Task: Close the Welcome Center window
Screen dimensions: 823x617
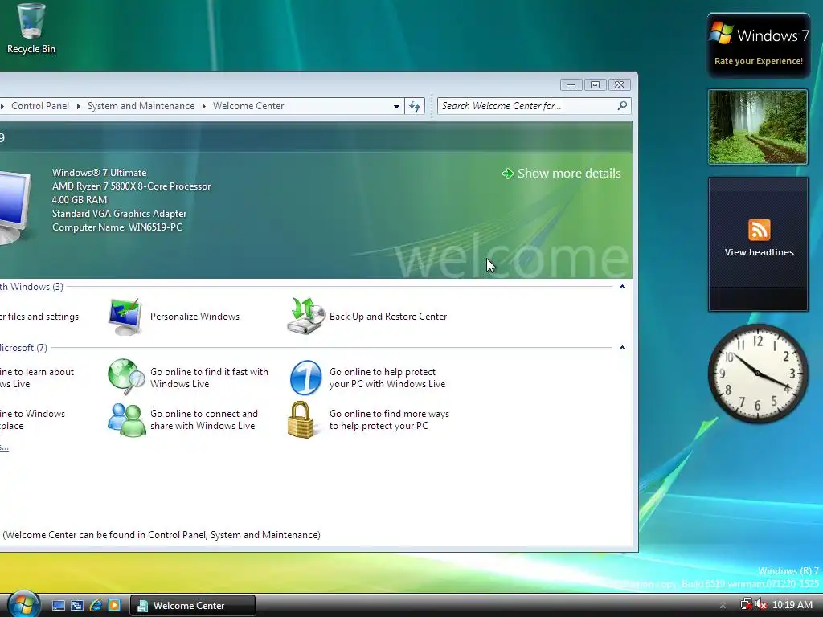Action: tap(620, 85)
